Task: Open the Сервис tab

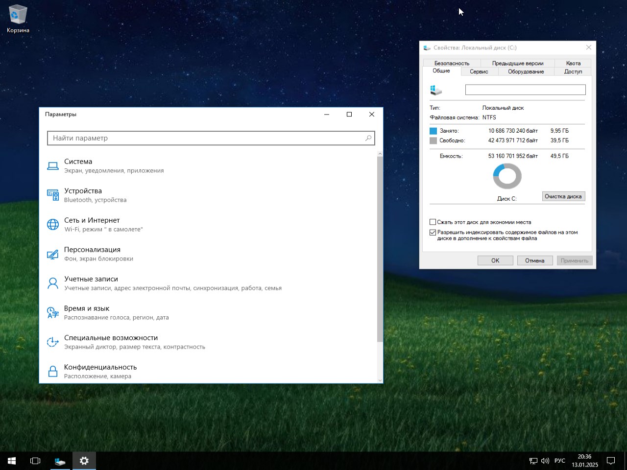Action: point(479,71)
